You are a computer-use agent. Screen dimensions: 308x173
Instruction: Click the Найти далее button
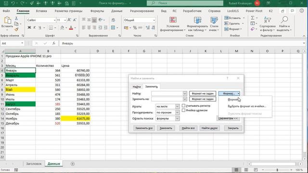tap(209, 128)
